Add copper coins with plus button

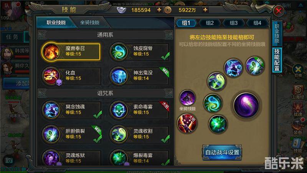point(205,10)
